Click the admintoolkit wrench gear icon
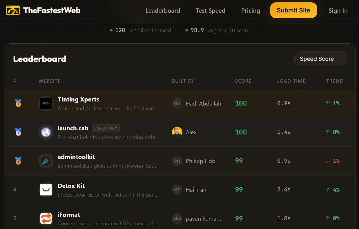The image size is (359, 229). coord(46,161)
